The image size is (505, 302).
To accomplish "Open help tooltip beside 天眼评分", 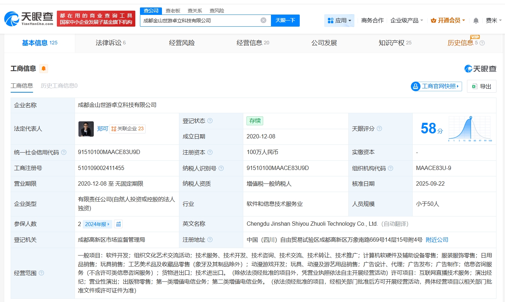I will 379,129.
